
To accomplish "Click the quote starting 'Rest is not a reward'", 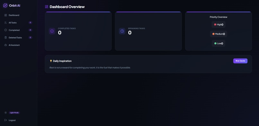I will 90,68.
